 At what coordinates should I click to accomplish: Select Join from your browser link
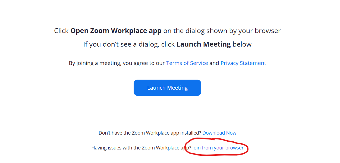tap(218, 148)
